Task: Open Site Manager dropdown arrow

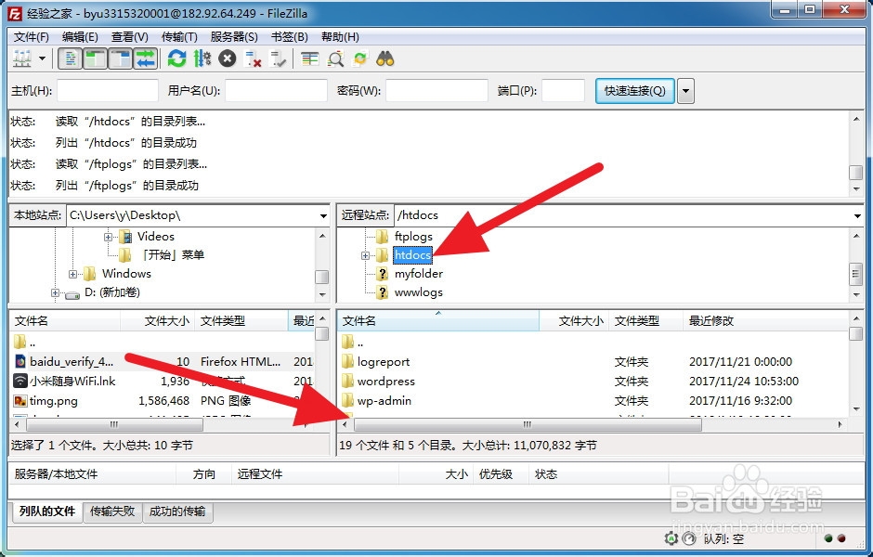Action: pyautogui.click(x=42, y=58)
